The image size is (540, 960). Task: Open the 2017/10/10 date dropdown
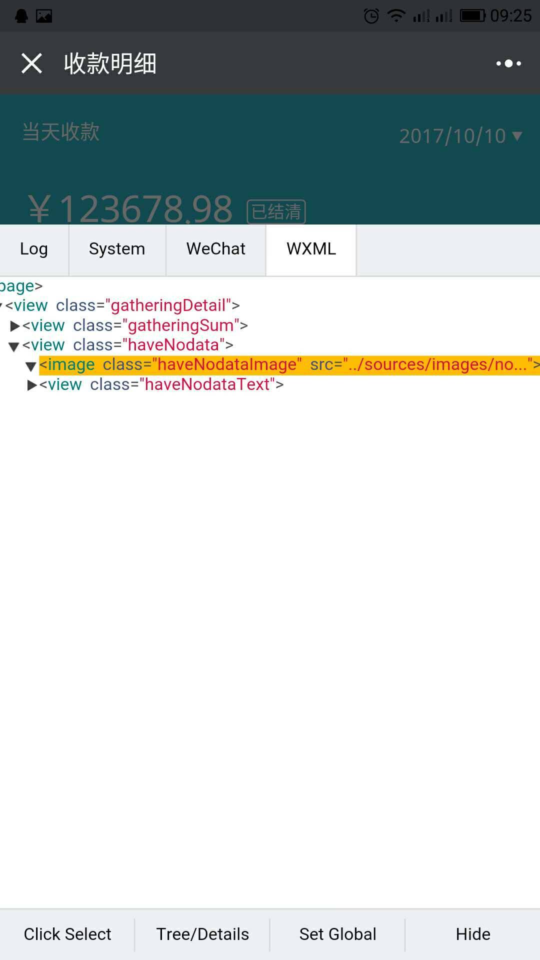point(460,136)
